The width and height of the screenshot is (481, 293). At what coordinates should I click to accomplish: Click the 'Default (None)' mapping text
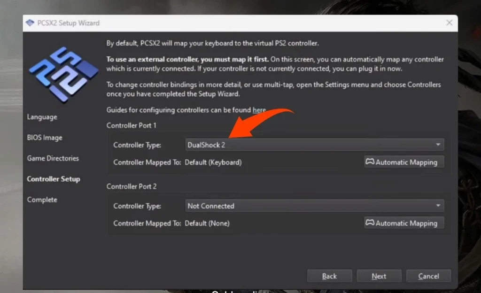coord(207,223)
